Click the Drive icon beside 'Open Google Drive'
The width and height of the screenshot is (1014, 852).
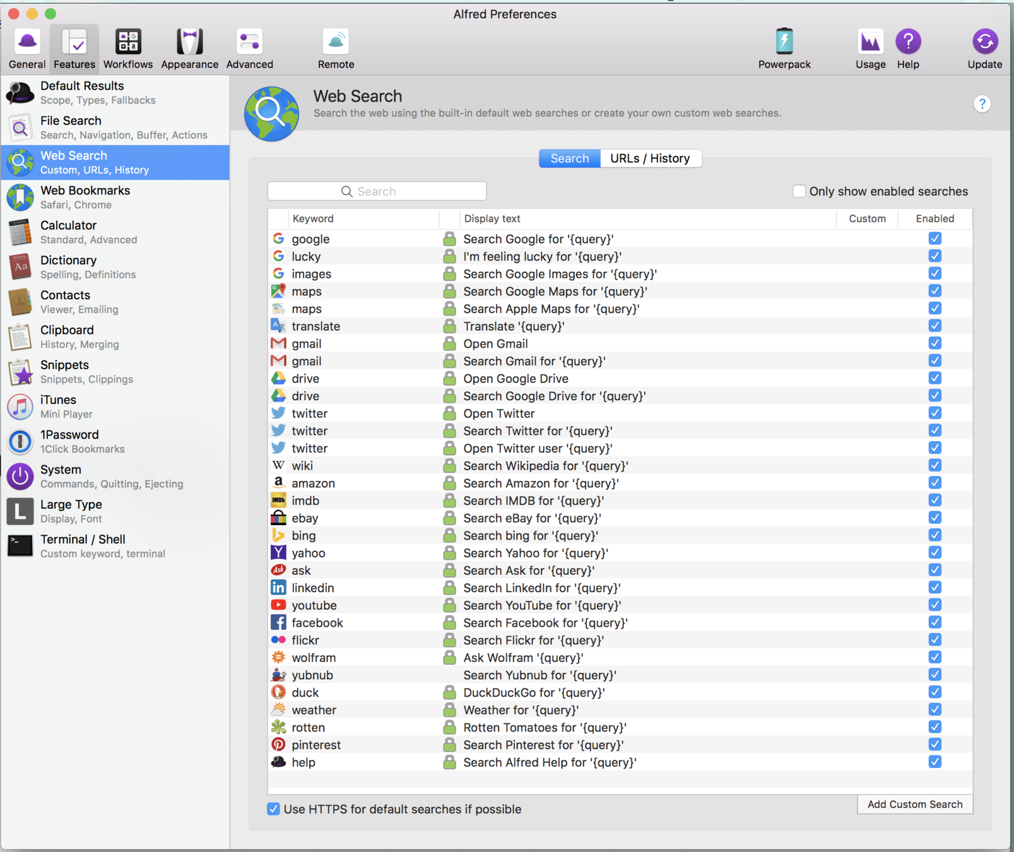278,378
